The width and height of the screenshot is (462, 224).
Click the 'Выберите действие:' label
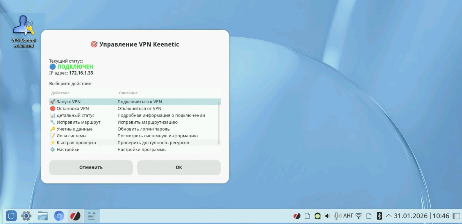point(71,84)
